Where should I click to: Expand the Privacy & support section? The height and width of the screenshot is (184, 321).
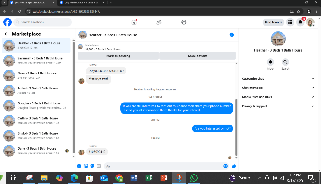click(x=278, y=106)
